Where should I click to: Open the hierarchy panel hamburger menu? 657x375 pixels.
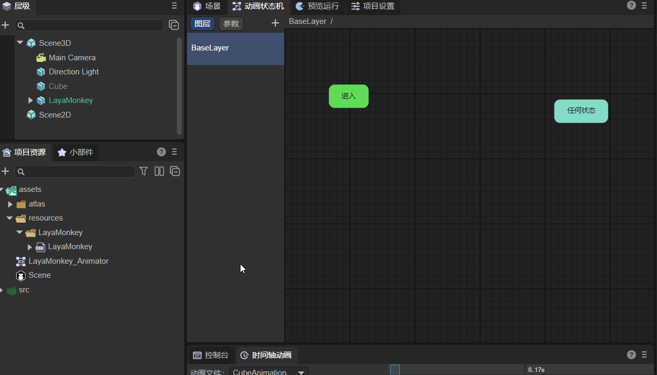pyautogui.click(x=174, y=6)
